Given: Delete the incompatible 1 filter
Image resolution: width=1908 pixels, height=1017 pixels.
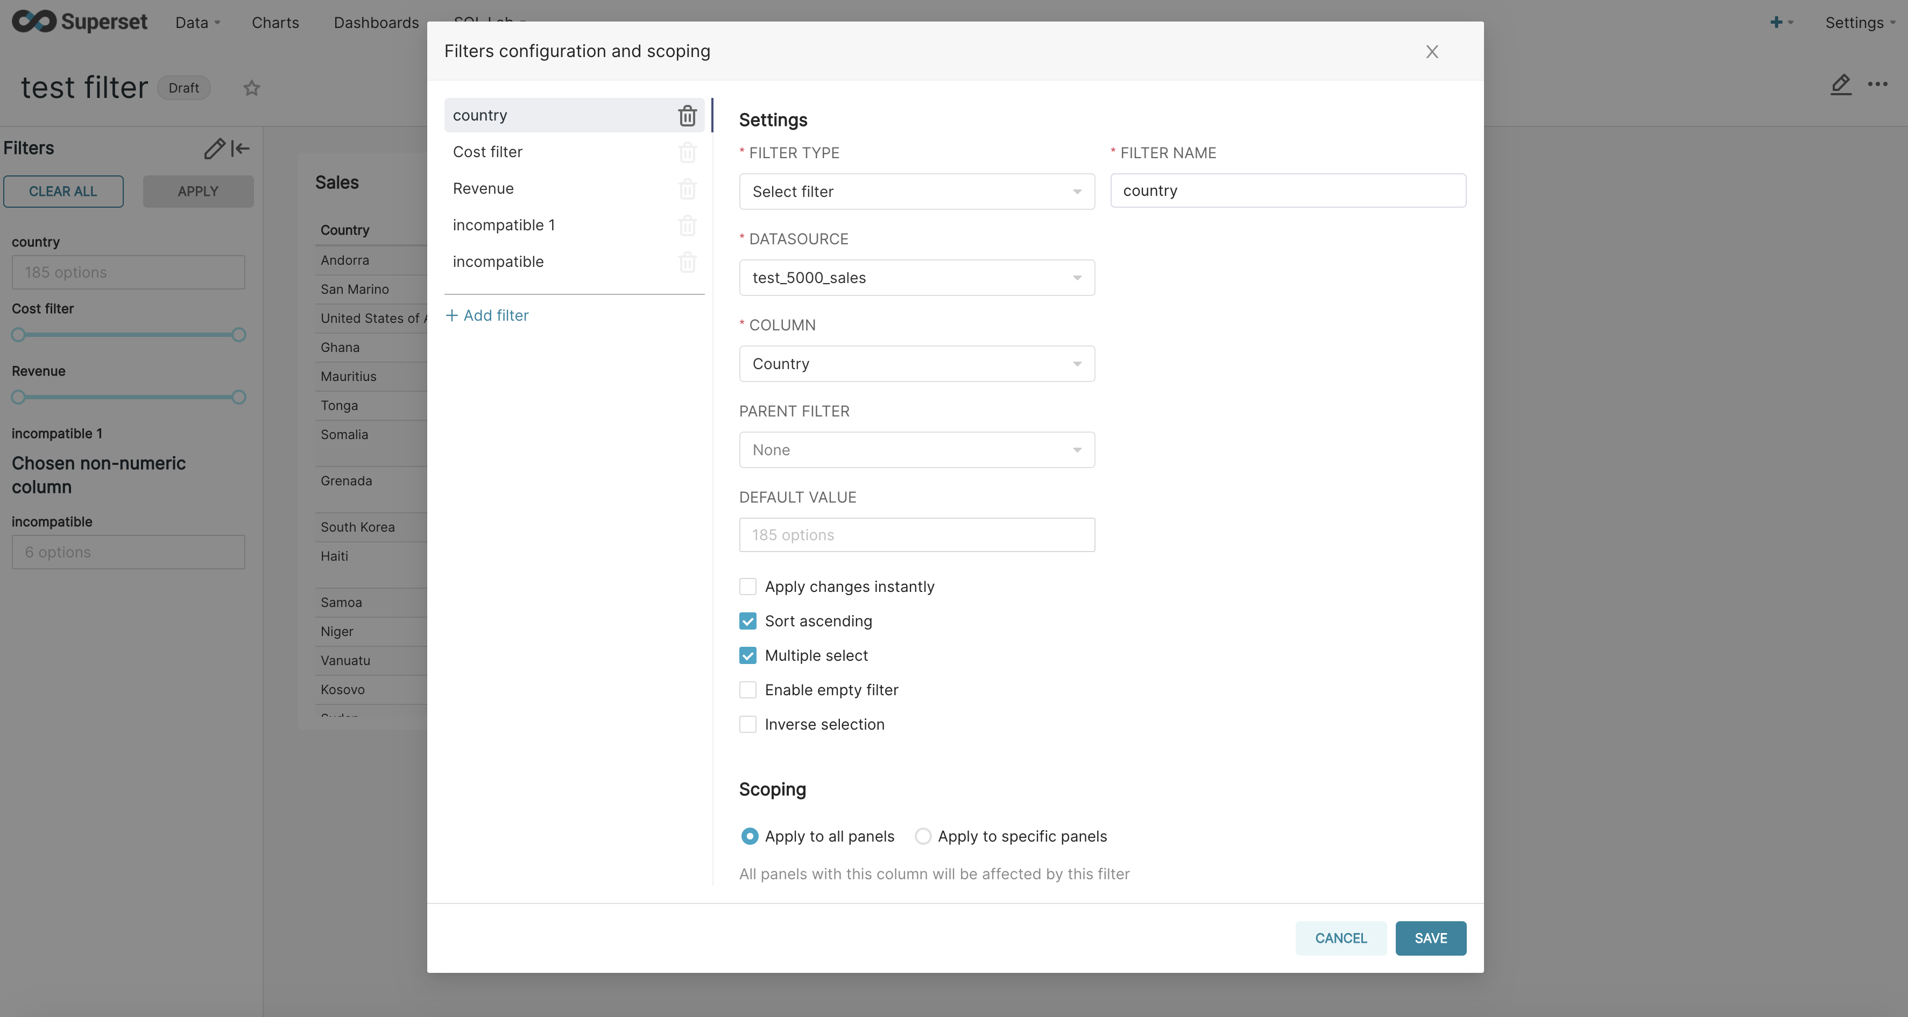Looking at the screenshot, I should coord(687,226).
